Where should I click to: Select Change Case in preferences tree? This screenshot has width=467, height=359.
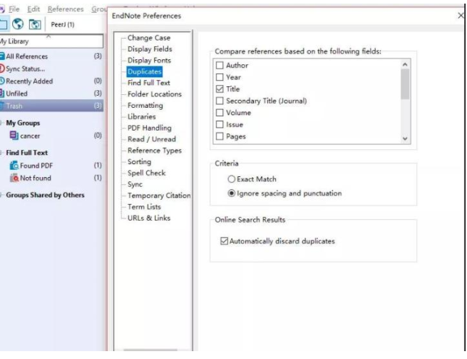click(x=149, y=38)
